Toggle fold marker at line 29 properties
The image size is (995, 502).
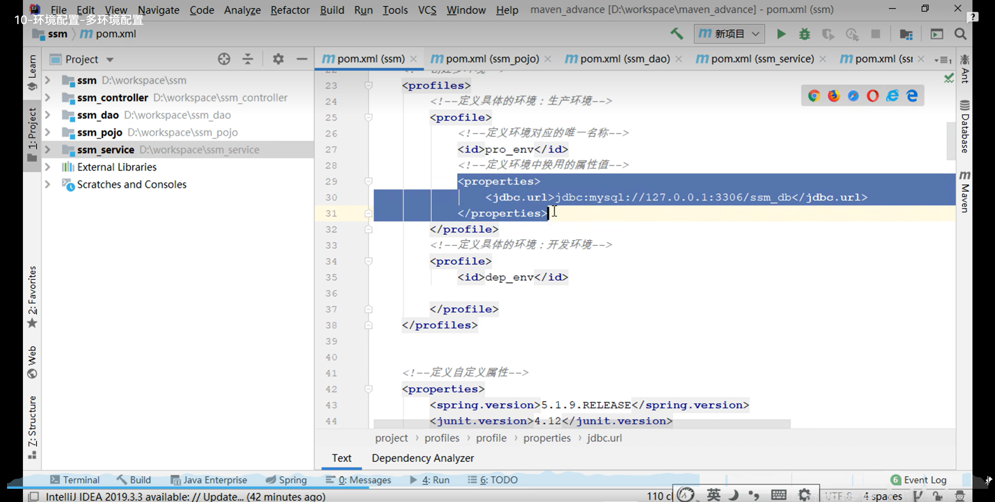point(368,181)
